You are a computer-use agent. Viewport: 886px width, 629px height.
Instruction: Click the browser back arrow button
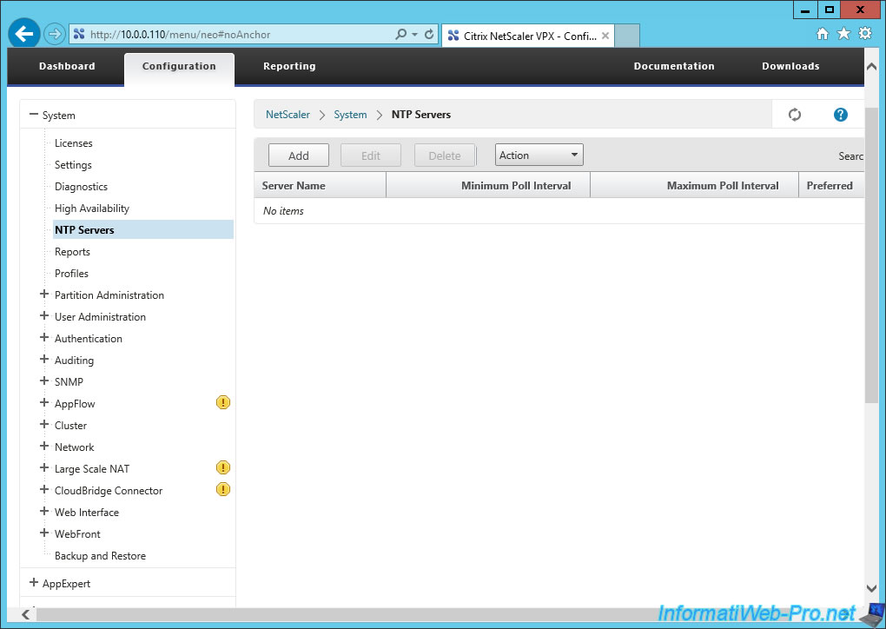24,34
